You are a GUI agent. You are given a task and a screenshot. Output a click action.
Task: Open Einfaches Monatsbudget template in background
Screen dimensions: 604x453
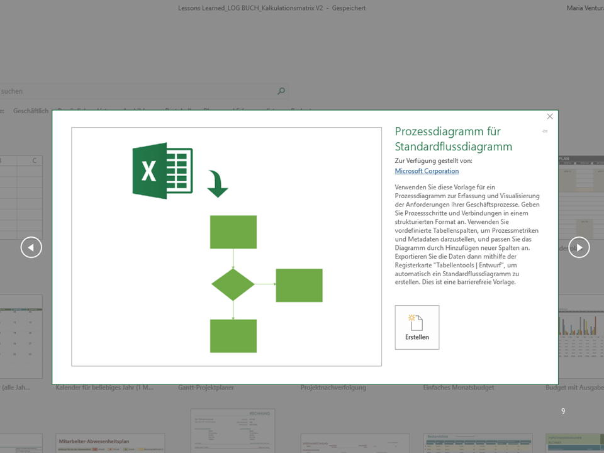(459, 388)
